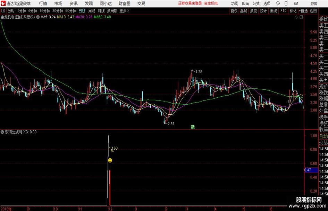Viewport: 328px width, 211px height.
Task: Open the 版面 menu
Action: coord(245,3)
